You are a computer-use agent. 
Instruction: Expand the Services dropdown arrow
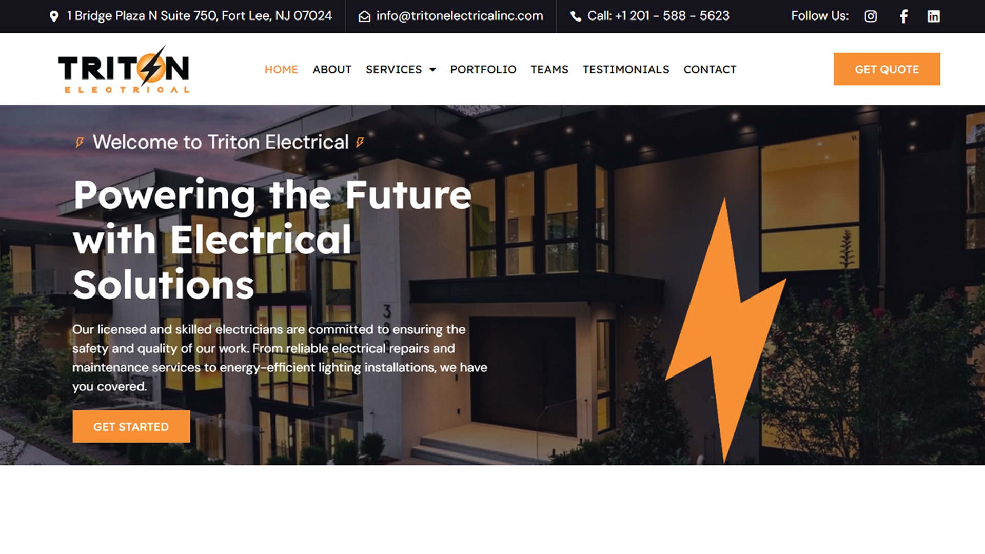[432, 70]
